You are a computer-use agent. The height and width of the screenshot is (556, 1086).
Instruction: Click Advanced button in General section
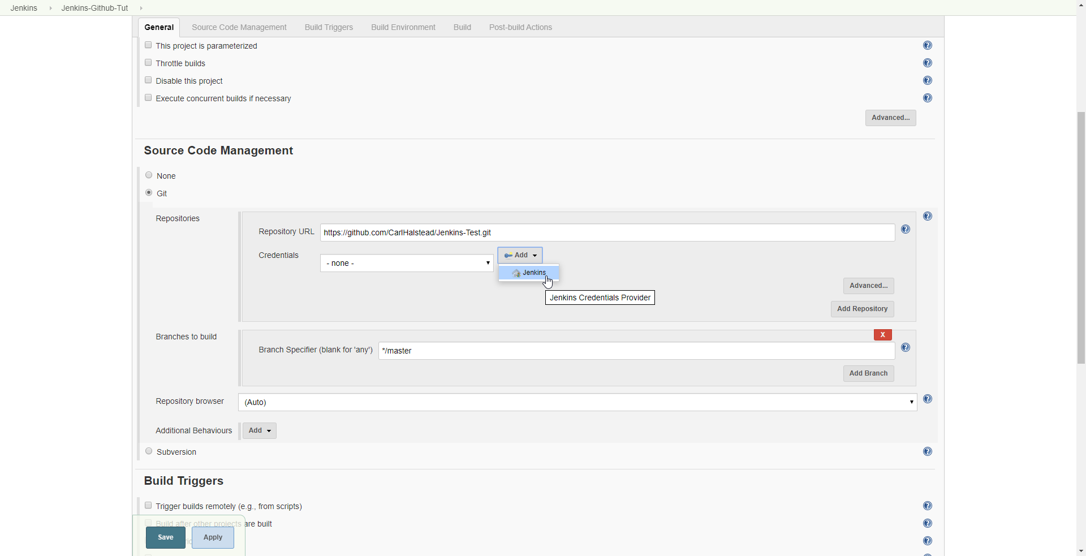[891, 118]
